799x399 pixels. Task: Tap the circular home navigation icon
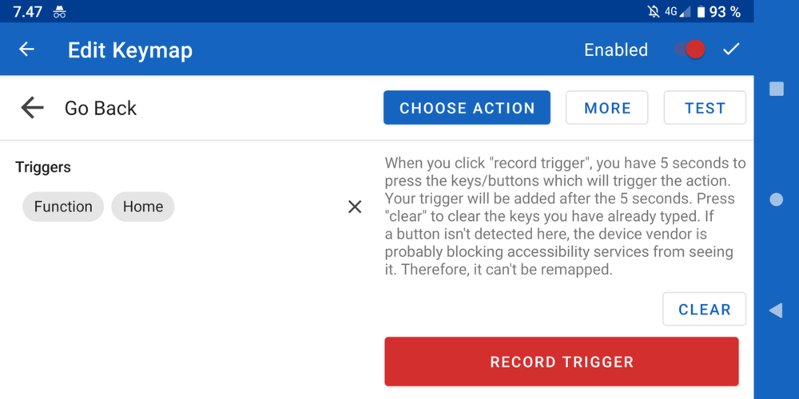point(776,199)
